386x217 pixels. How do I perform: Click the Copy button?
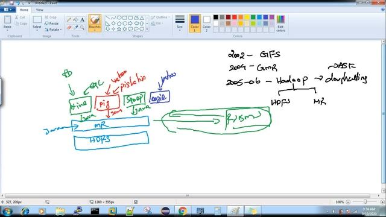click(21, 24)
